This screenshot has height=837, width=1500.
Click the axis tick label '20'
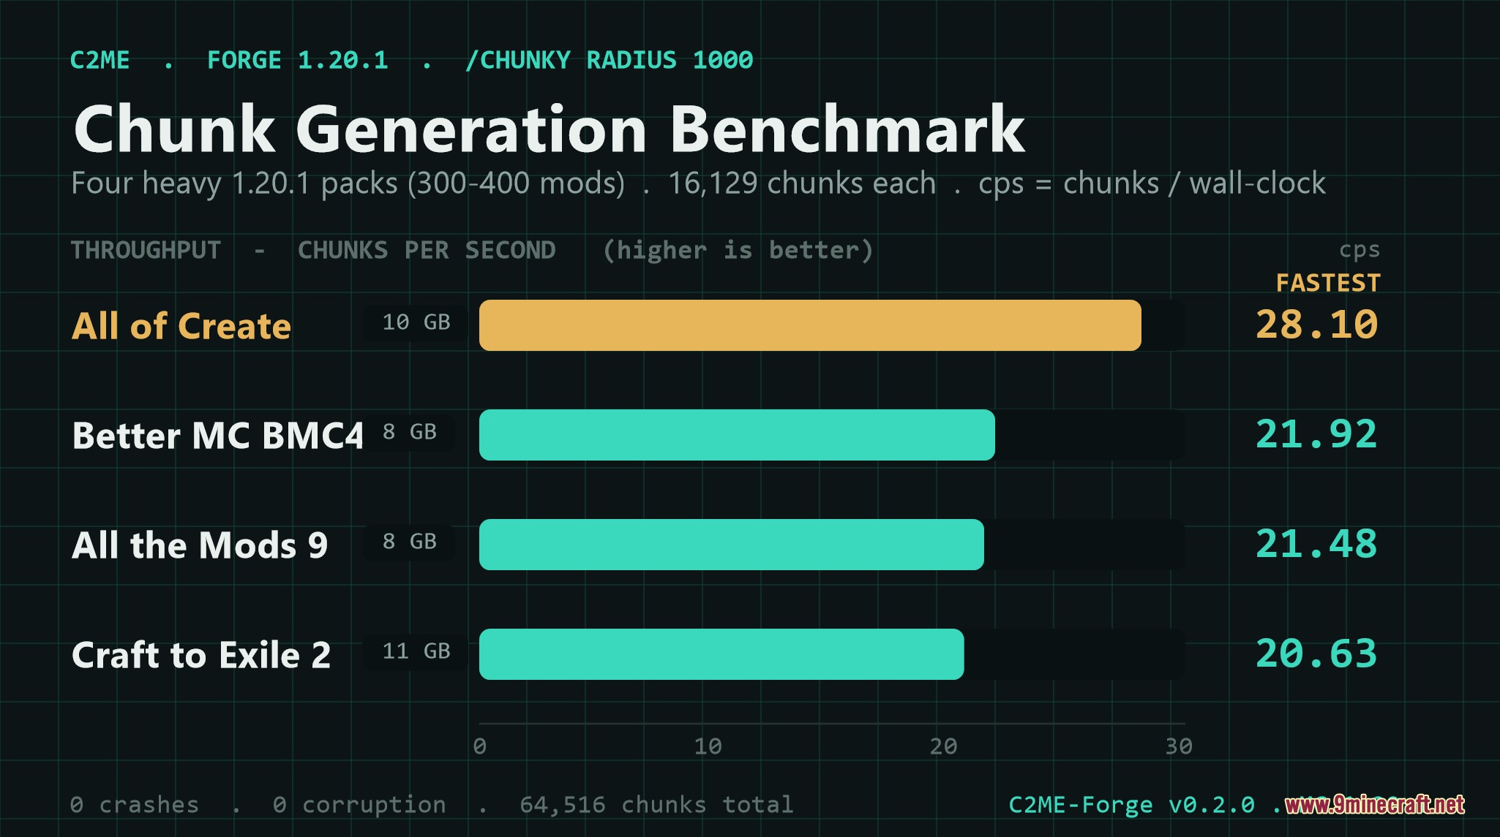(943, 746)
